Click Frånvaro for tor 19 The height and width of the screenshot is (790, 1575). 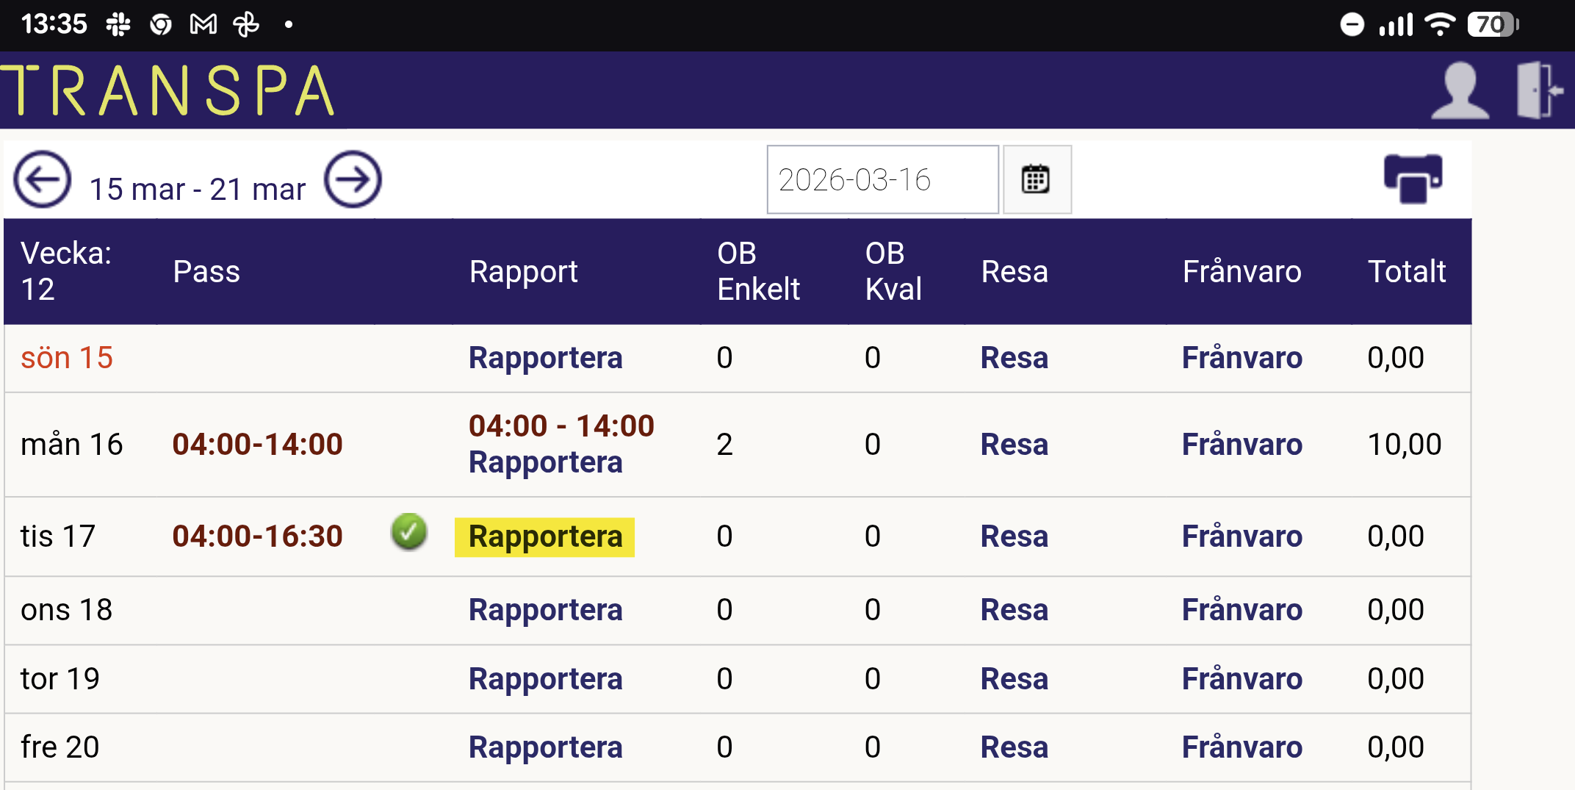(x=1241, y=680)
